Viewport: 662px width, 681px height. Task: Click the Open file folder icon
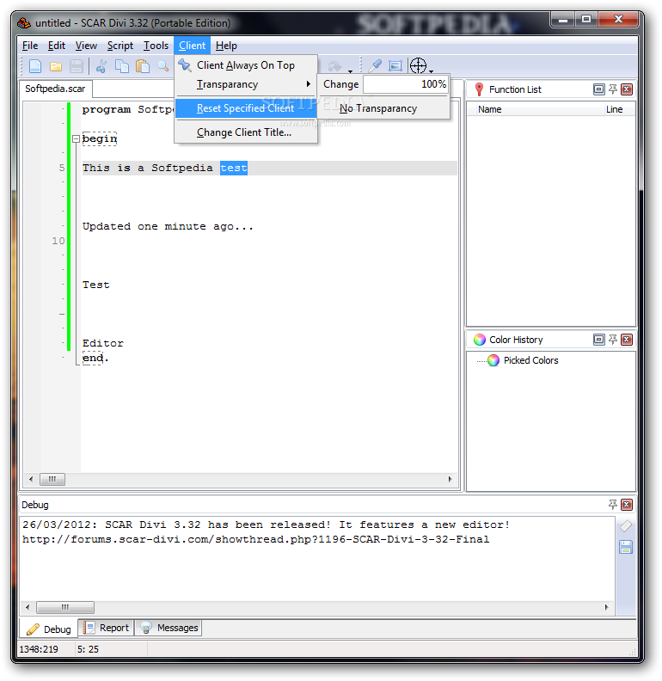click(56, 66)
